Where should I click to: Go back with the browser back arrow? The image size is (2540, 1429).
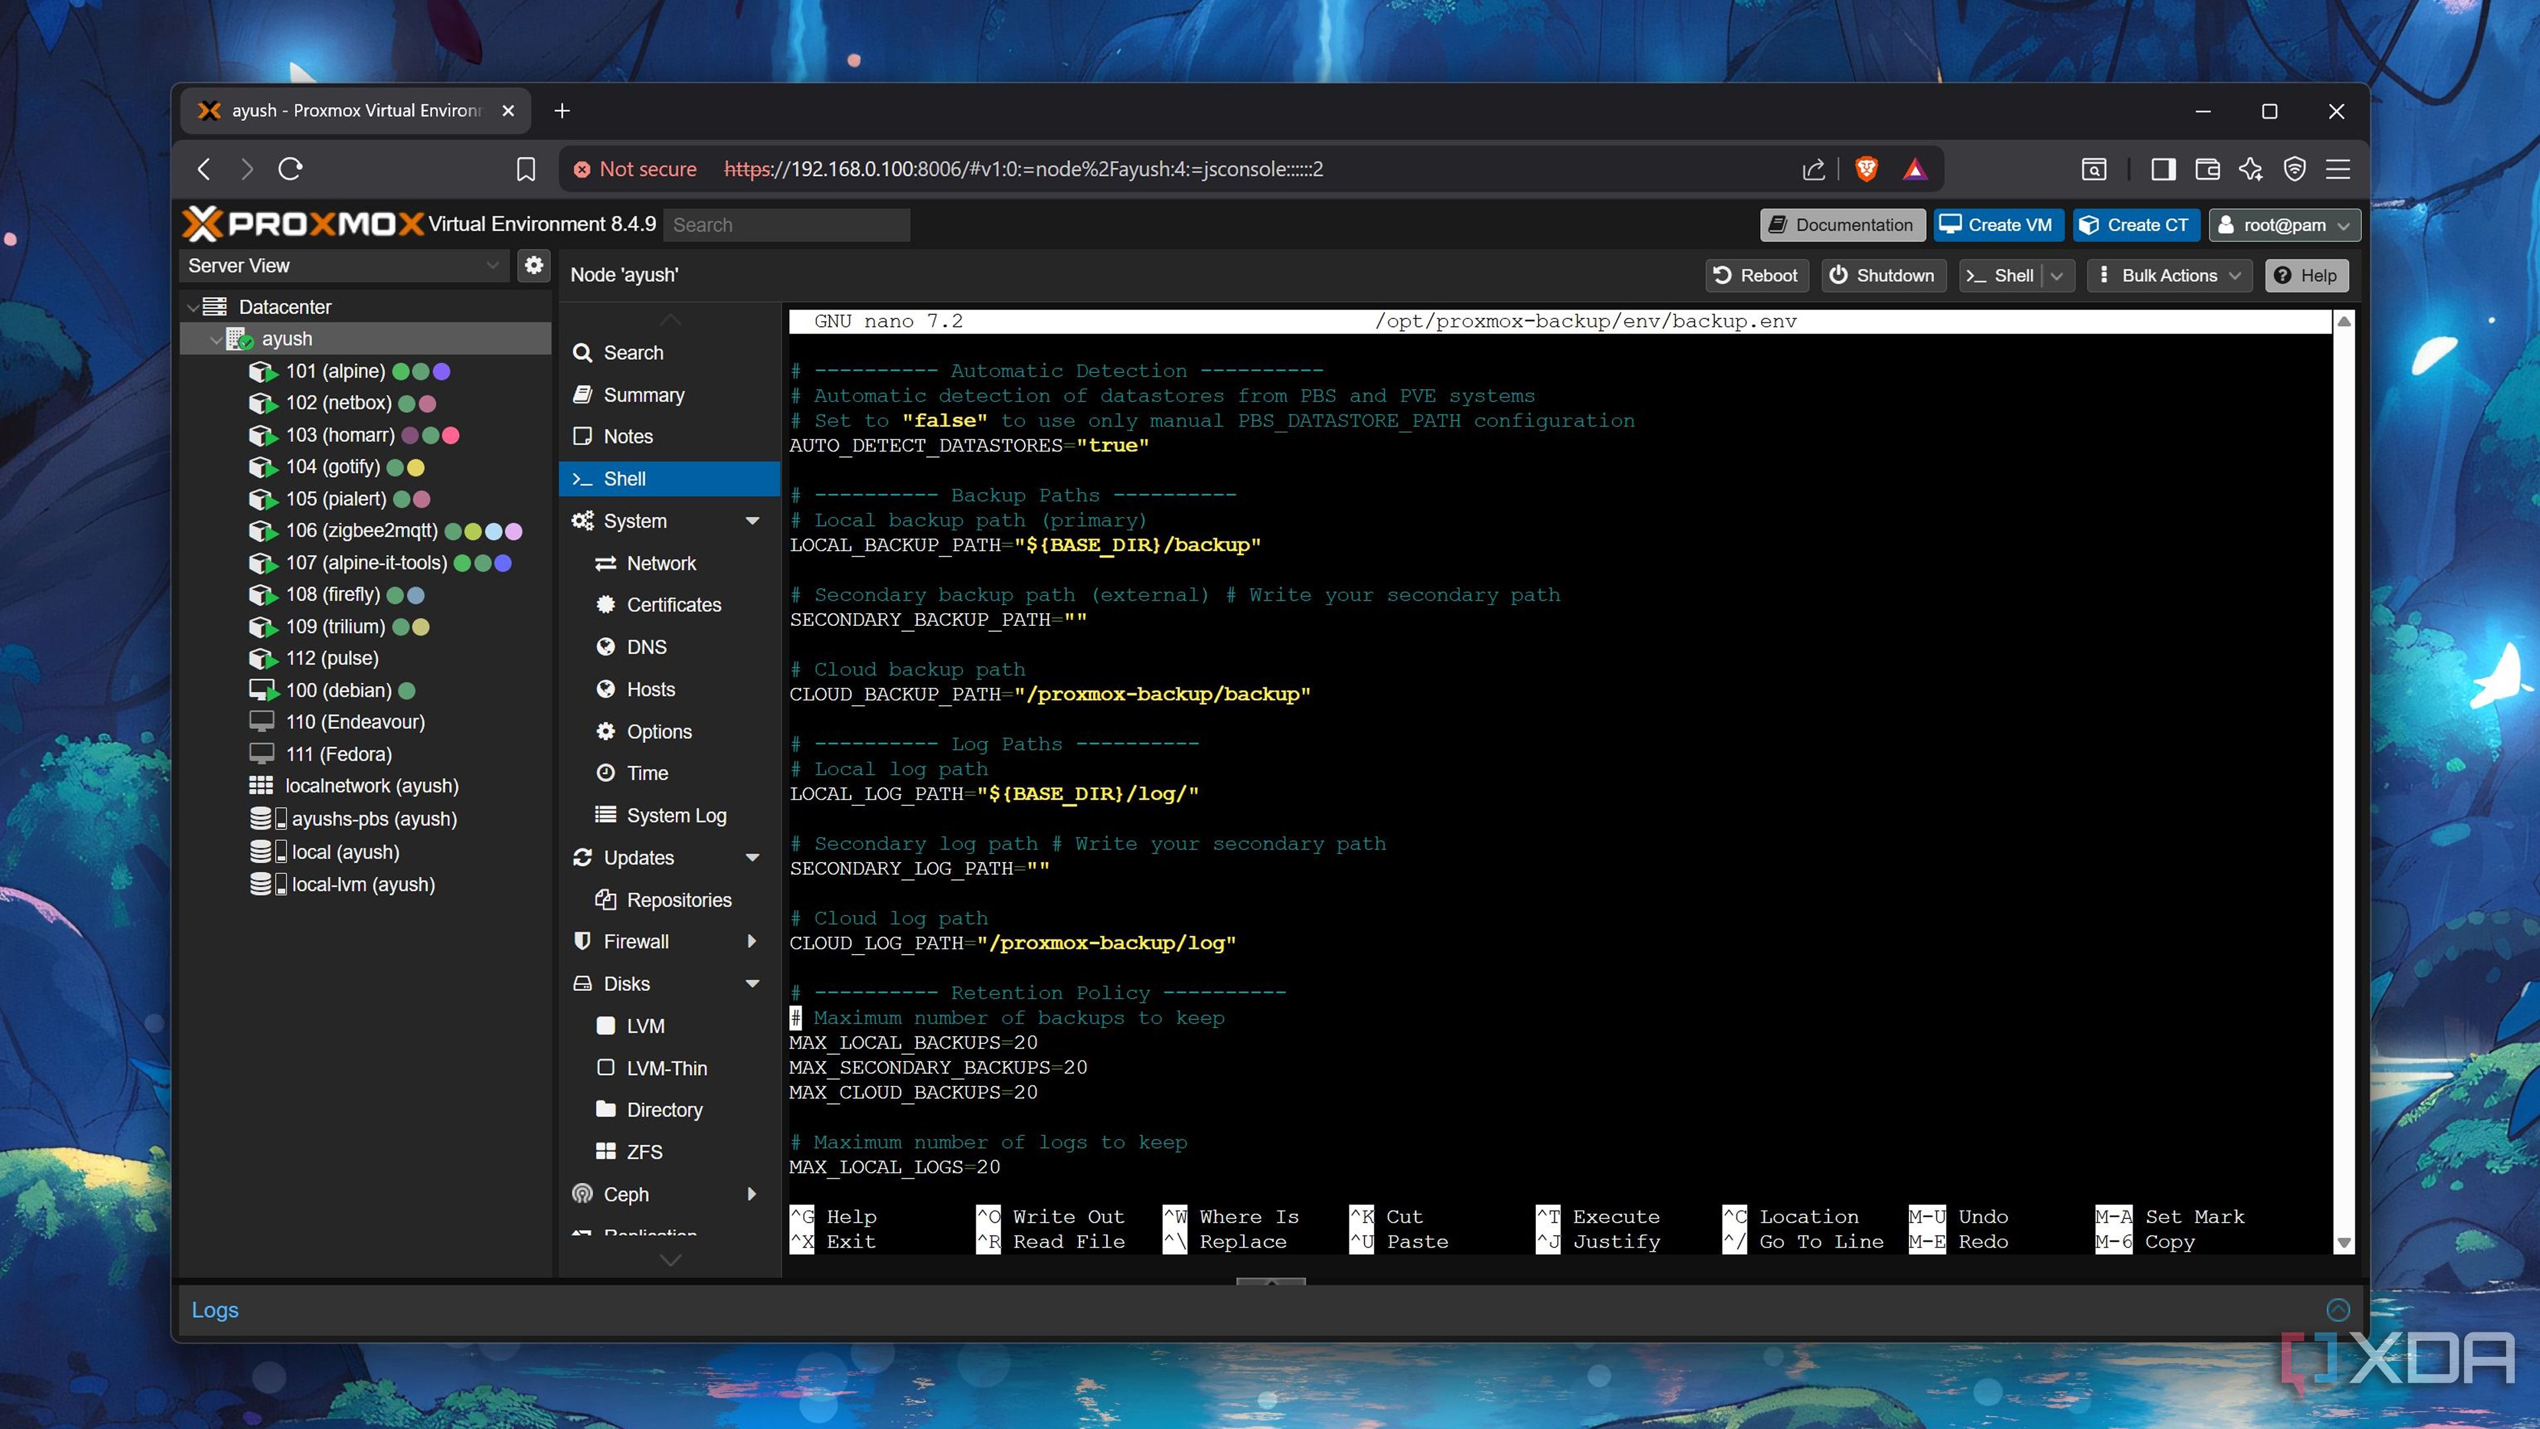click(x=204, y=169)
